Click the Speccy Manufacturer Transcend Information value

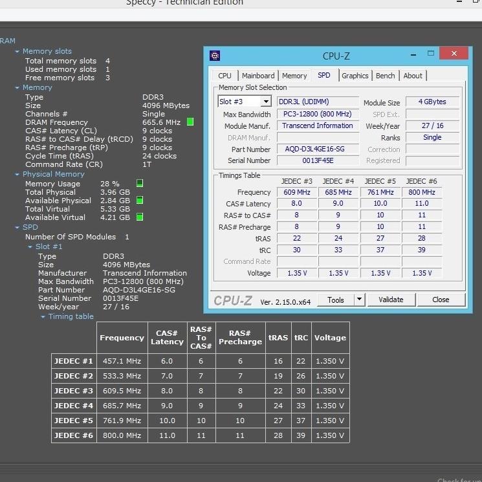[145, 273]
